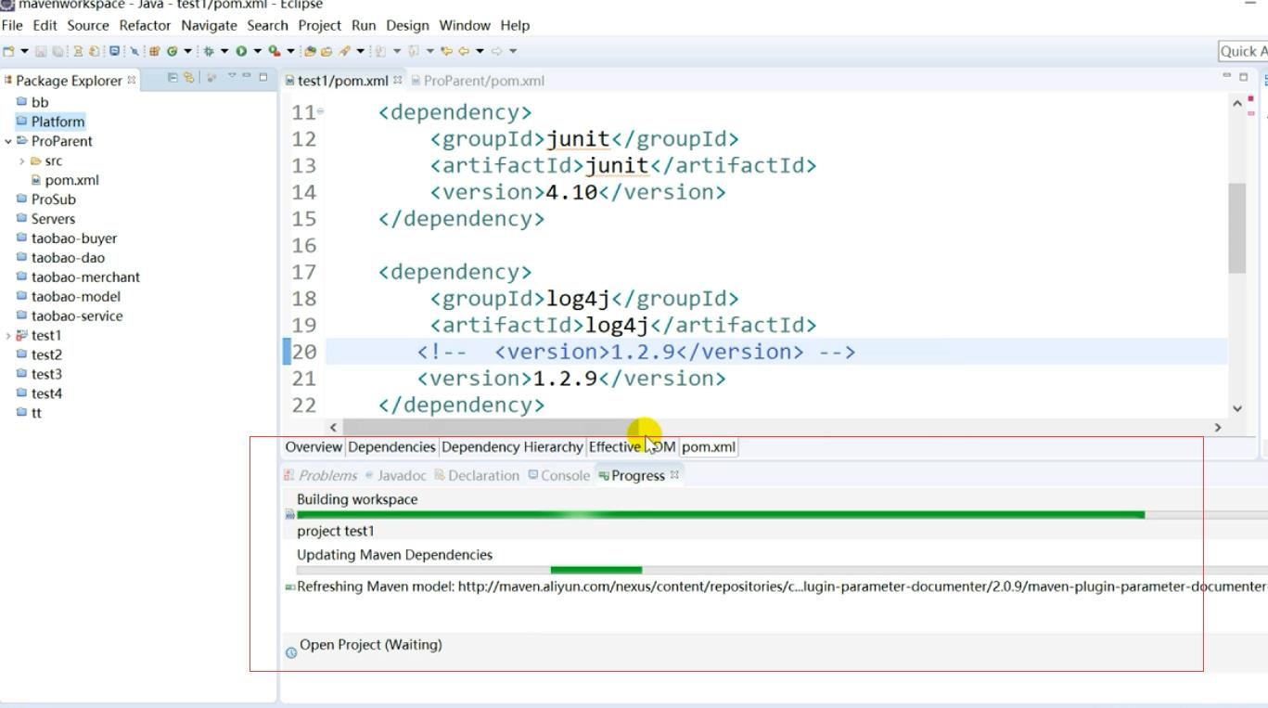The height and width of the screenshot is (708, 1268).
Task: Open the Window menu
Action: pos(464,25)
